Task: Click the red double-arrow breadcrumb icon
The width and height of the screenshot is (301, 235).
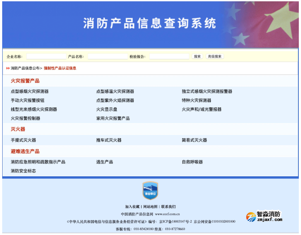Action: 8,68
